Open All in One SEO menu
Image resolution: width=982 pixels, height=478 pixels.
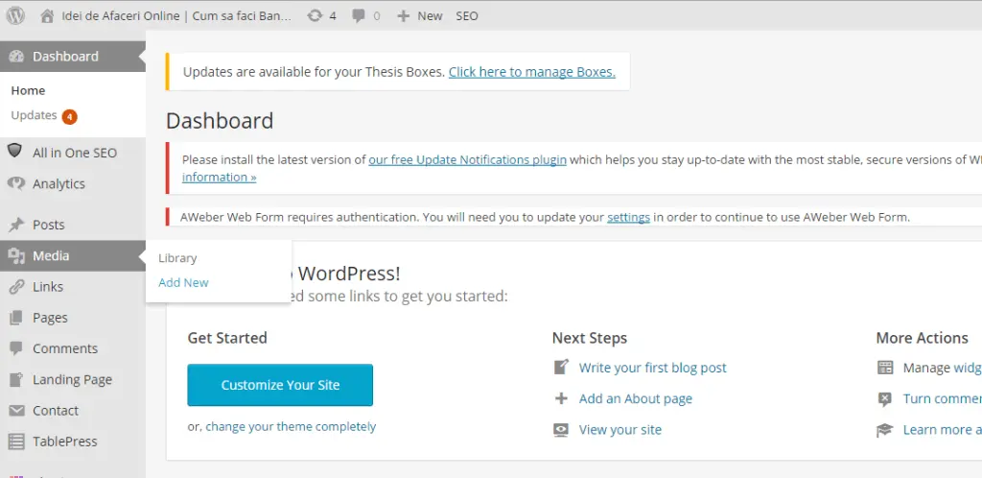pos(73,153)
